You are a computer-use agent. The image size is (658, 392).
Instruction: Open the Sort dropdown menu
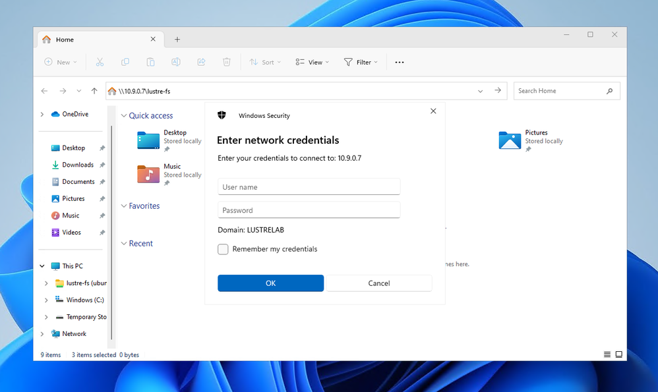pos(265,62)
